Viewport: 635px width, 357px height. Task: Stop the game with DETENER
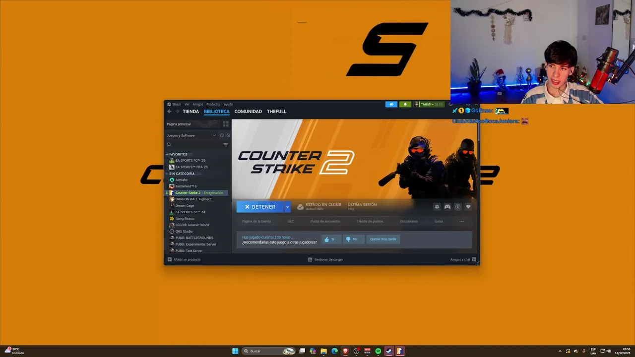tap(260, 207)
